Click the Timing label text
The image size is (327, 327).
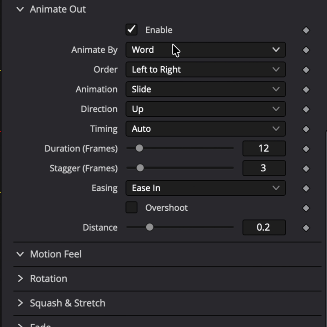coord(104,129)
